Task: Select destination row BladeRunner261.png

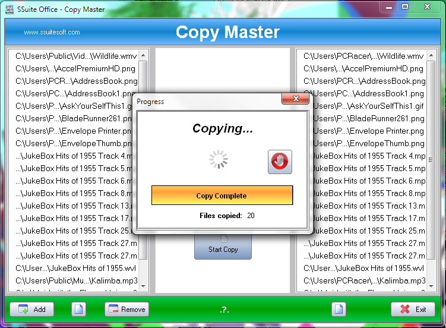Action: point(369,119)
